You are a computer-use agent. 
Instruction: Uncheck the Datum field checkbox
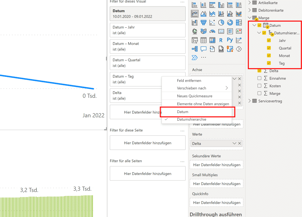click(259, 26)
